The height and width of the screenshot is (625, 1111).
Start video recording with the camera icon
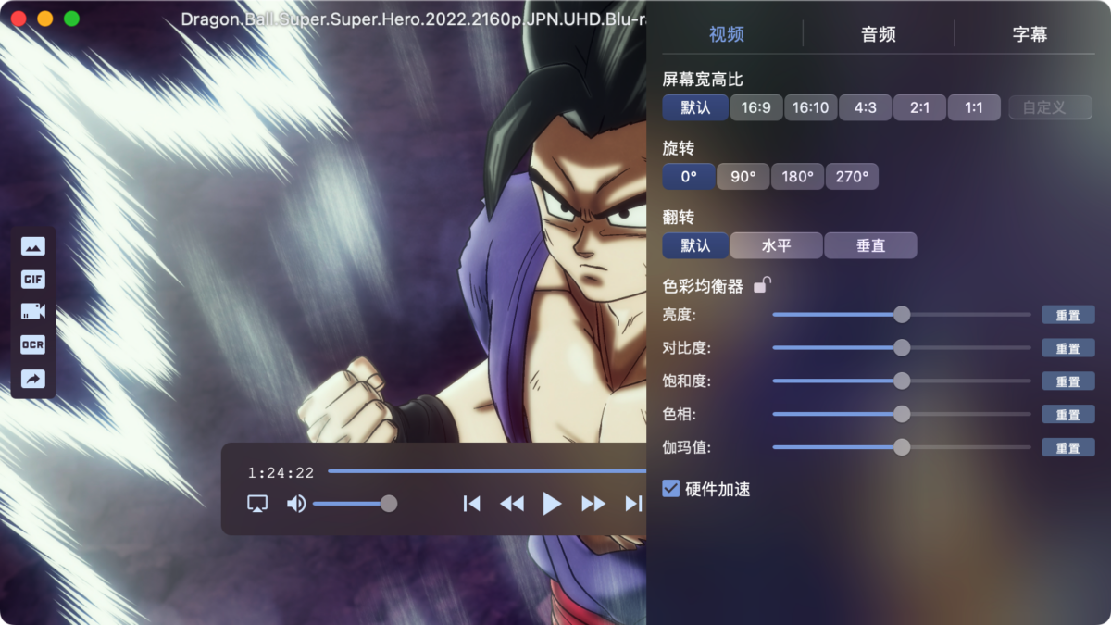(33, 312)
